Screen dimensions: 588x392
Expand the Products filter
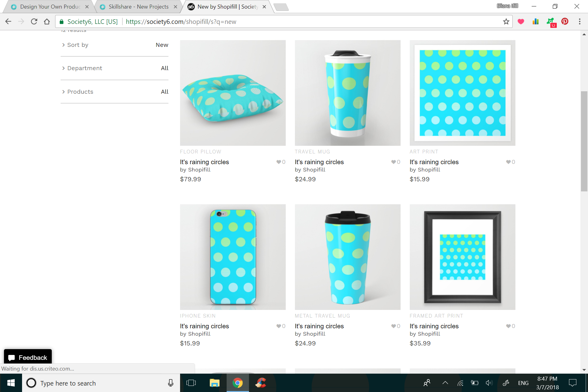pos(115,92)
